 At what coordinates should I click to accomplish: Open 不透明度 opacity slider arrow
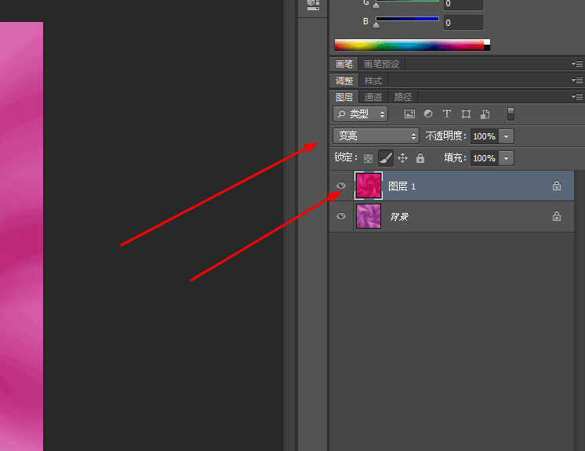point(507,136)
